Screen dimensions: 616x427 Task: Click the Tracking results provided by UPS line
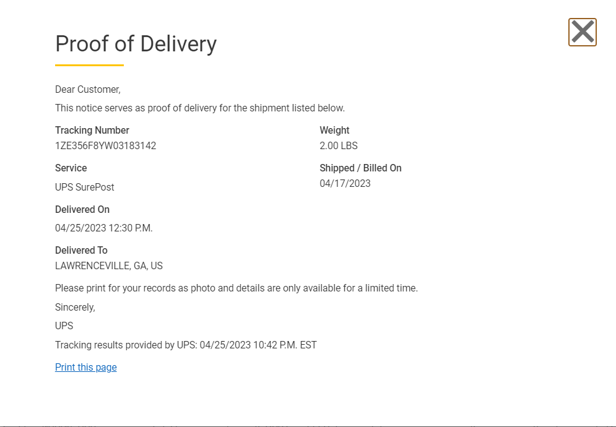click(x=185, y=345)
